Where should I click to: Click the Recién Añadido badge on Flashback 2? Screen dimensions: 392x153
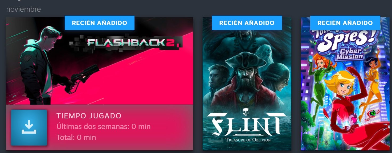pyautogui.click(x=100, y=23)
